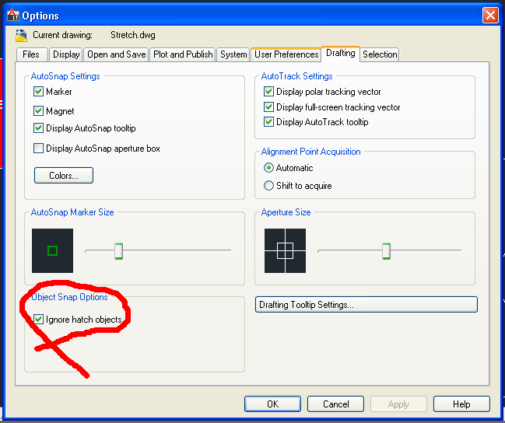Click the AutoTrack Settings heading
505x423 pixels.
coord(296,76)
